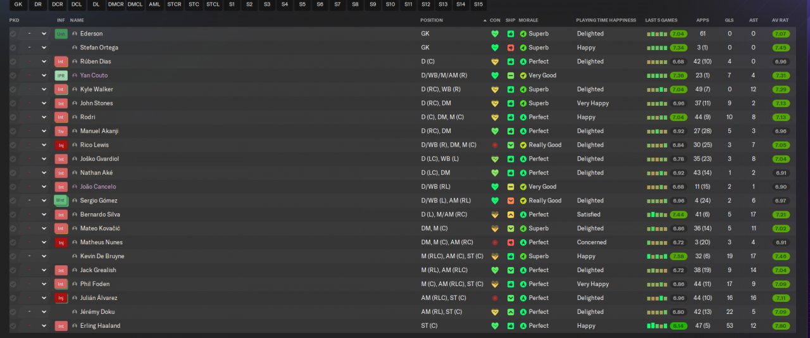Click the Trv status badge next to Manuel Akanji
Viewport: 810px width, 338px height.
61,131
